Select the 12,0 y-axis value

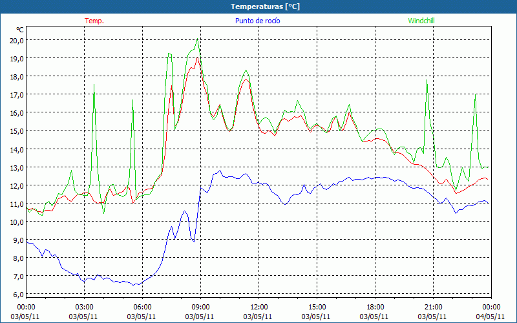[x=17, y=186]
